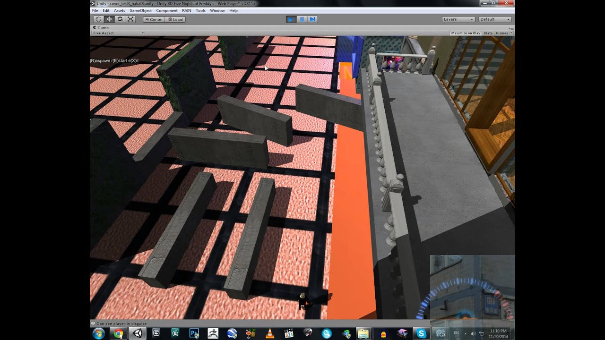The image size is (605, 340).
Task: Open the Windows Start menu
Action: (99, 333)
